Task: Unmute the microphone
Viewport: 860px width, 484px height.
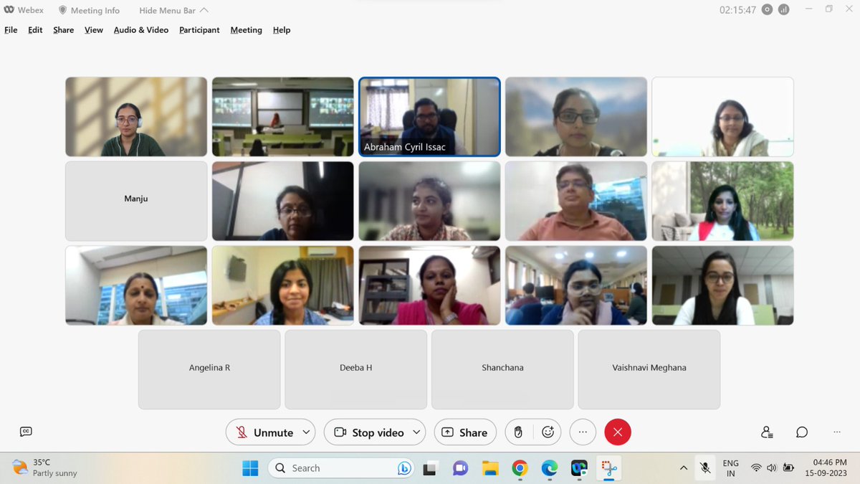Action: pyautogui.click(x=264, y=432)
